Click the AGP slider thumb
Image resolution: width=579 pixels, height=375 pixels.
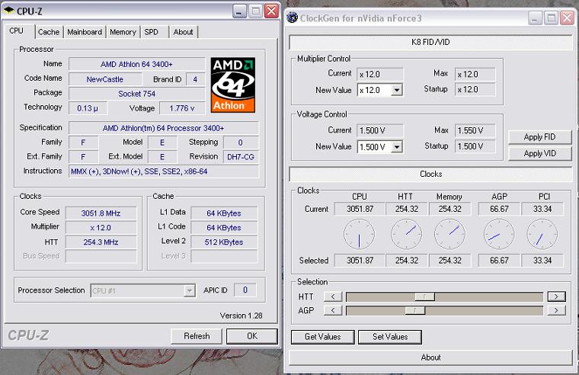(415, 310)
